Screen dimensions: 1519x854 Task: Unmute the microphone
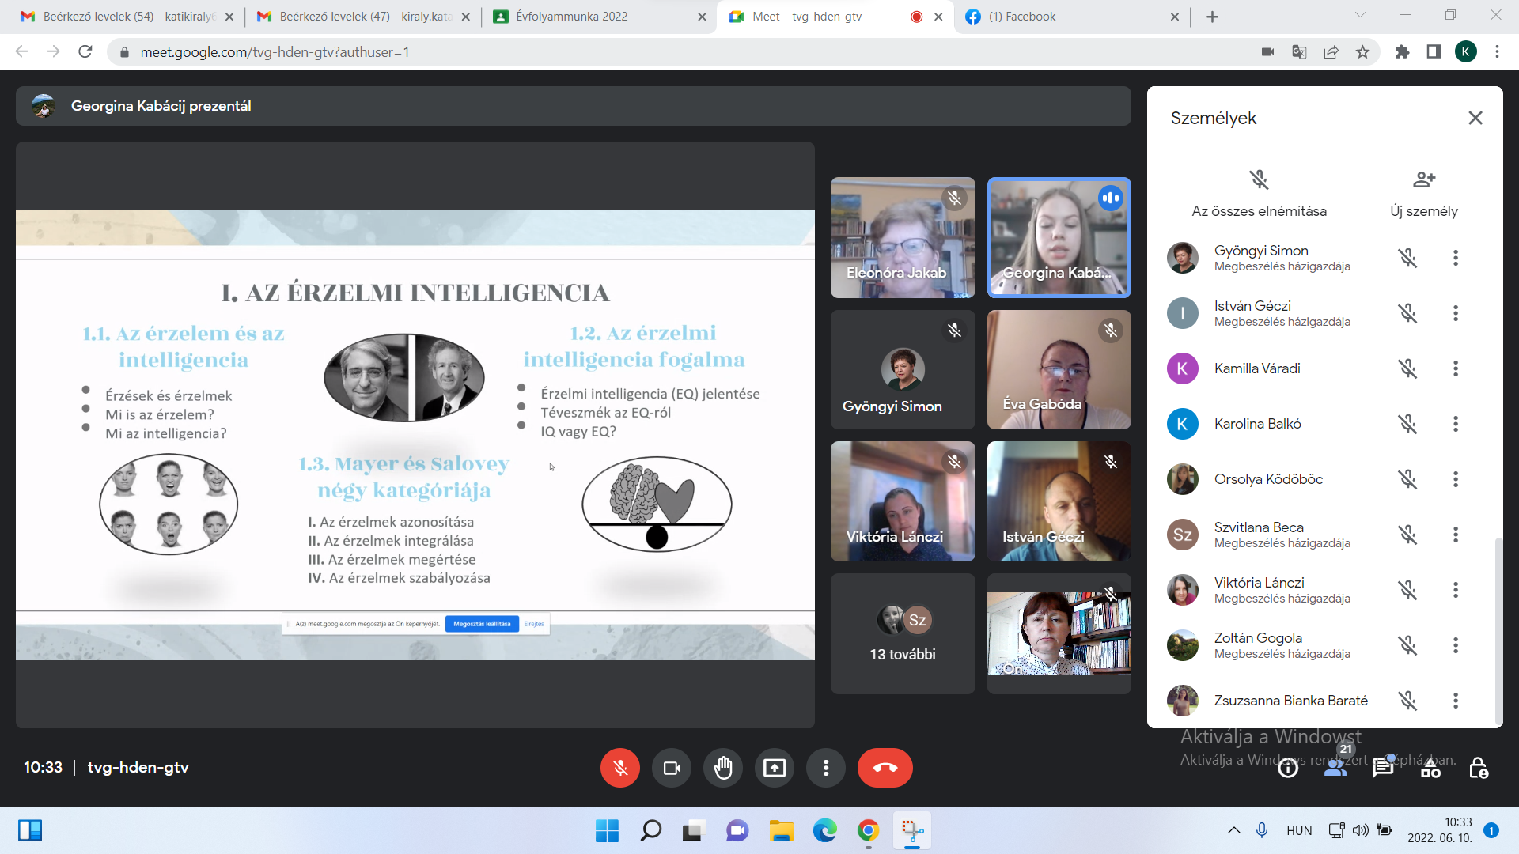click(x=619, y=768)
